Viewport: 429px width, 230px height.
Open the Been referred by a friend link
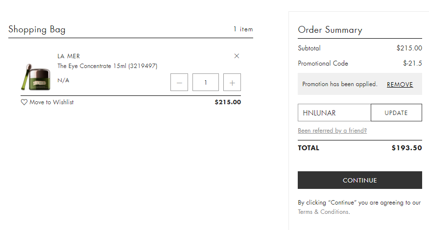point(332,131)
